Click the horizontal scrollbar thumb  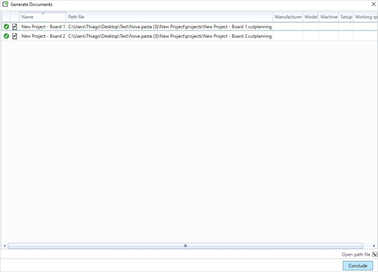(x=185, y=246)
